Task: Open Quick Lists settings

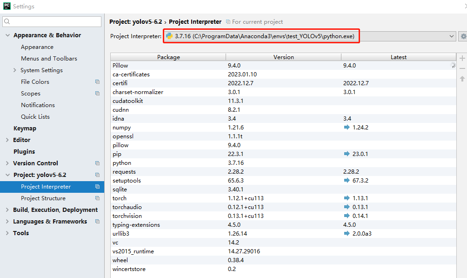Action: click(x=35, y=116)
